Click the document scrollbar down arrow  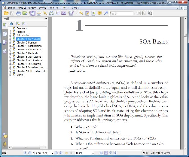click(185, 148)
